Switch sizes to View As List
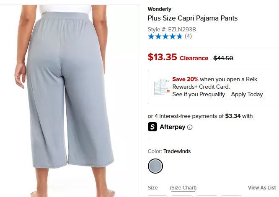This screenshot has height=197, width=279. pos(262,187)
